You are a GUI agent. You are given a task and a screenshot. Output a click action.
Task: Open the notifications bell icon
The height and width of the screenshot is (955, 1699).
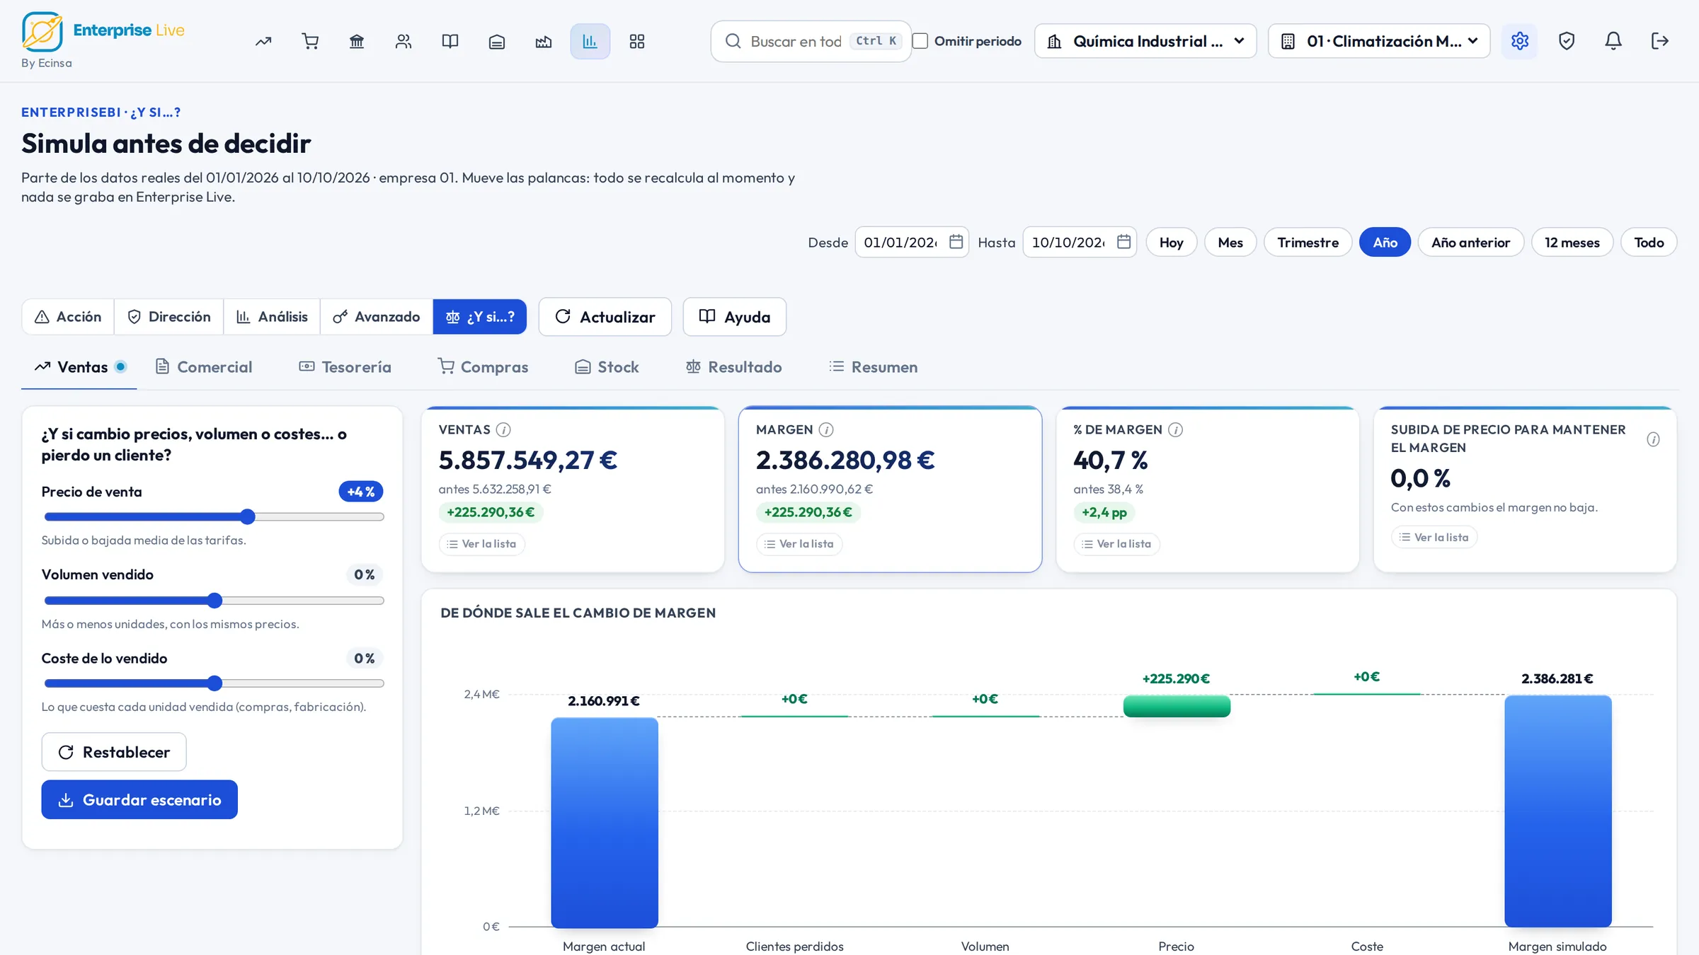(1613, 41)
